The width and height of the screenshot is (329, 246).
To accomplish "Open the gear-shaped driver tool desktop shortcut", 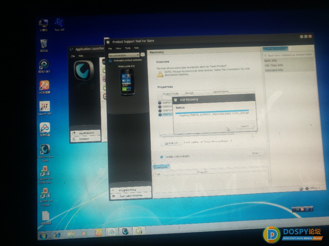I will [44, 66].
